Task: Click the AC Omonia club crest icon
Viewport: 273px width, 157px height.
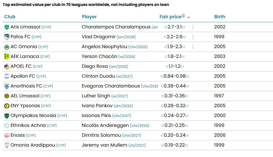Action: click(x=7, y=47)
